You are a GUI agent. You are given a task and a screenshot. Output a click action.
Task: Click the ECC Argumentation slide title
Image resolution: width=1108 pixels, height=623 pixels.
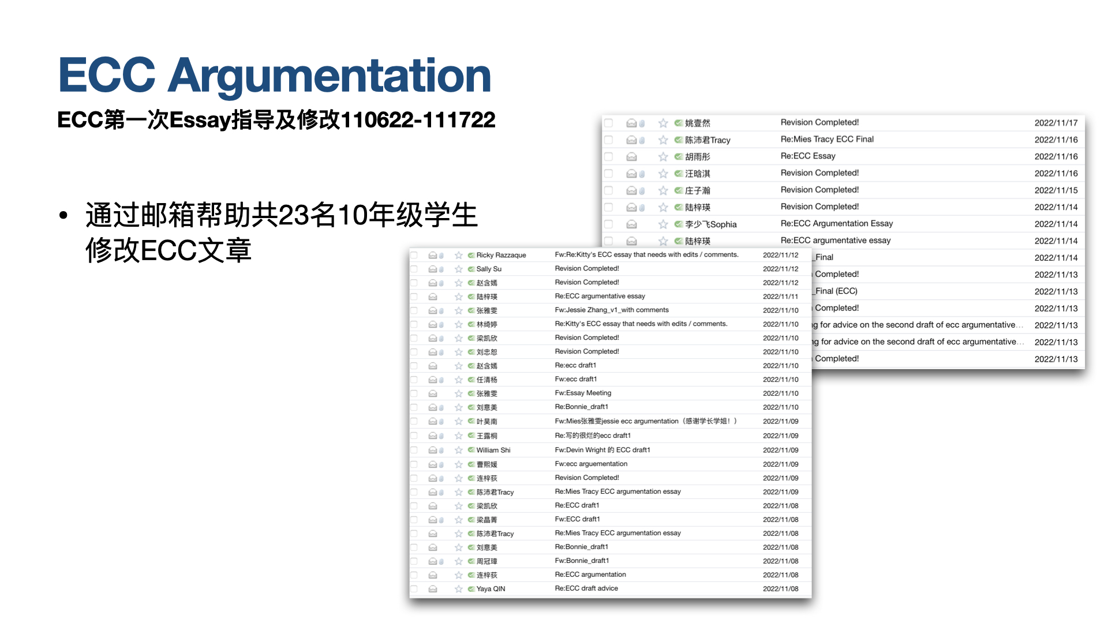click(274, 75)
